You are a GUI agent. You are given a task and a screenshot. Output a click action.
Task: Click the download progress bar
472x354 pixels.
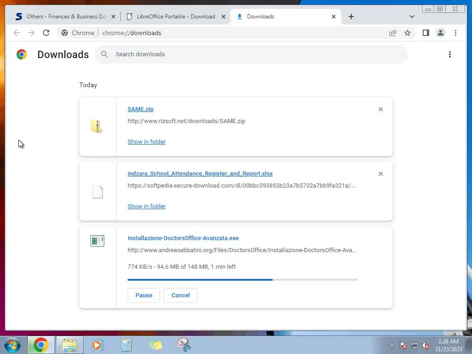242,280
